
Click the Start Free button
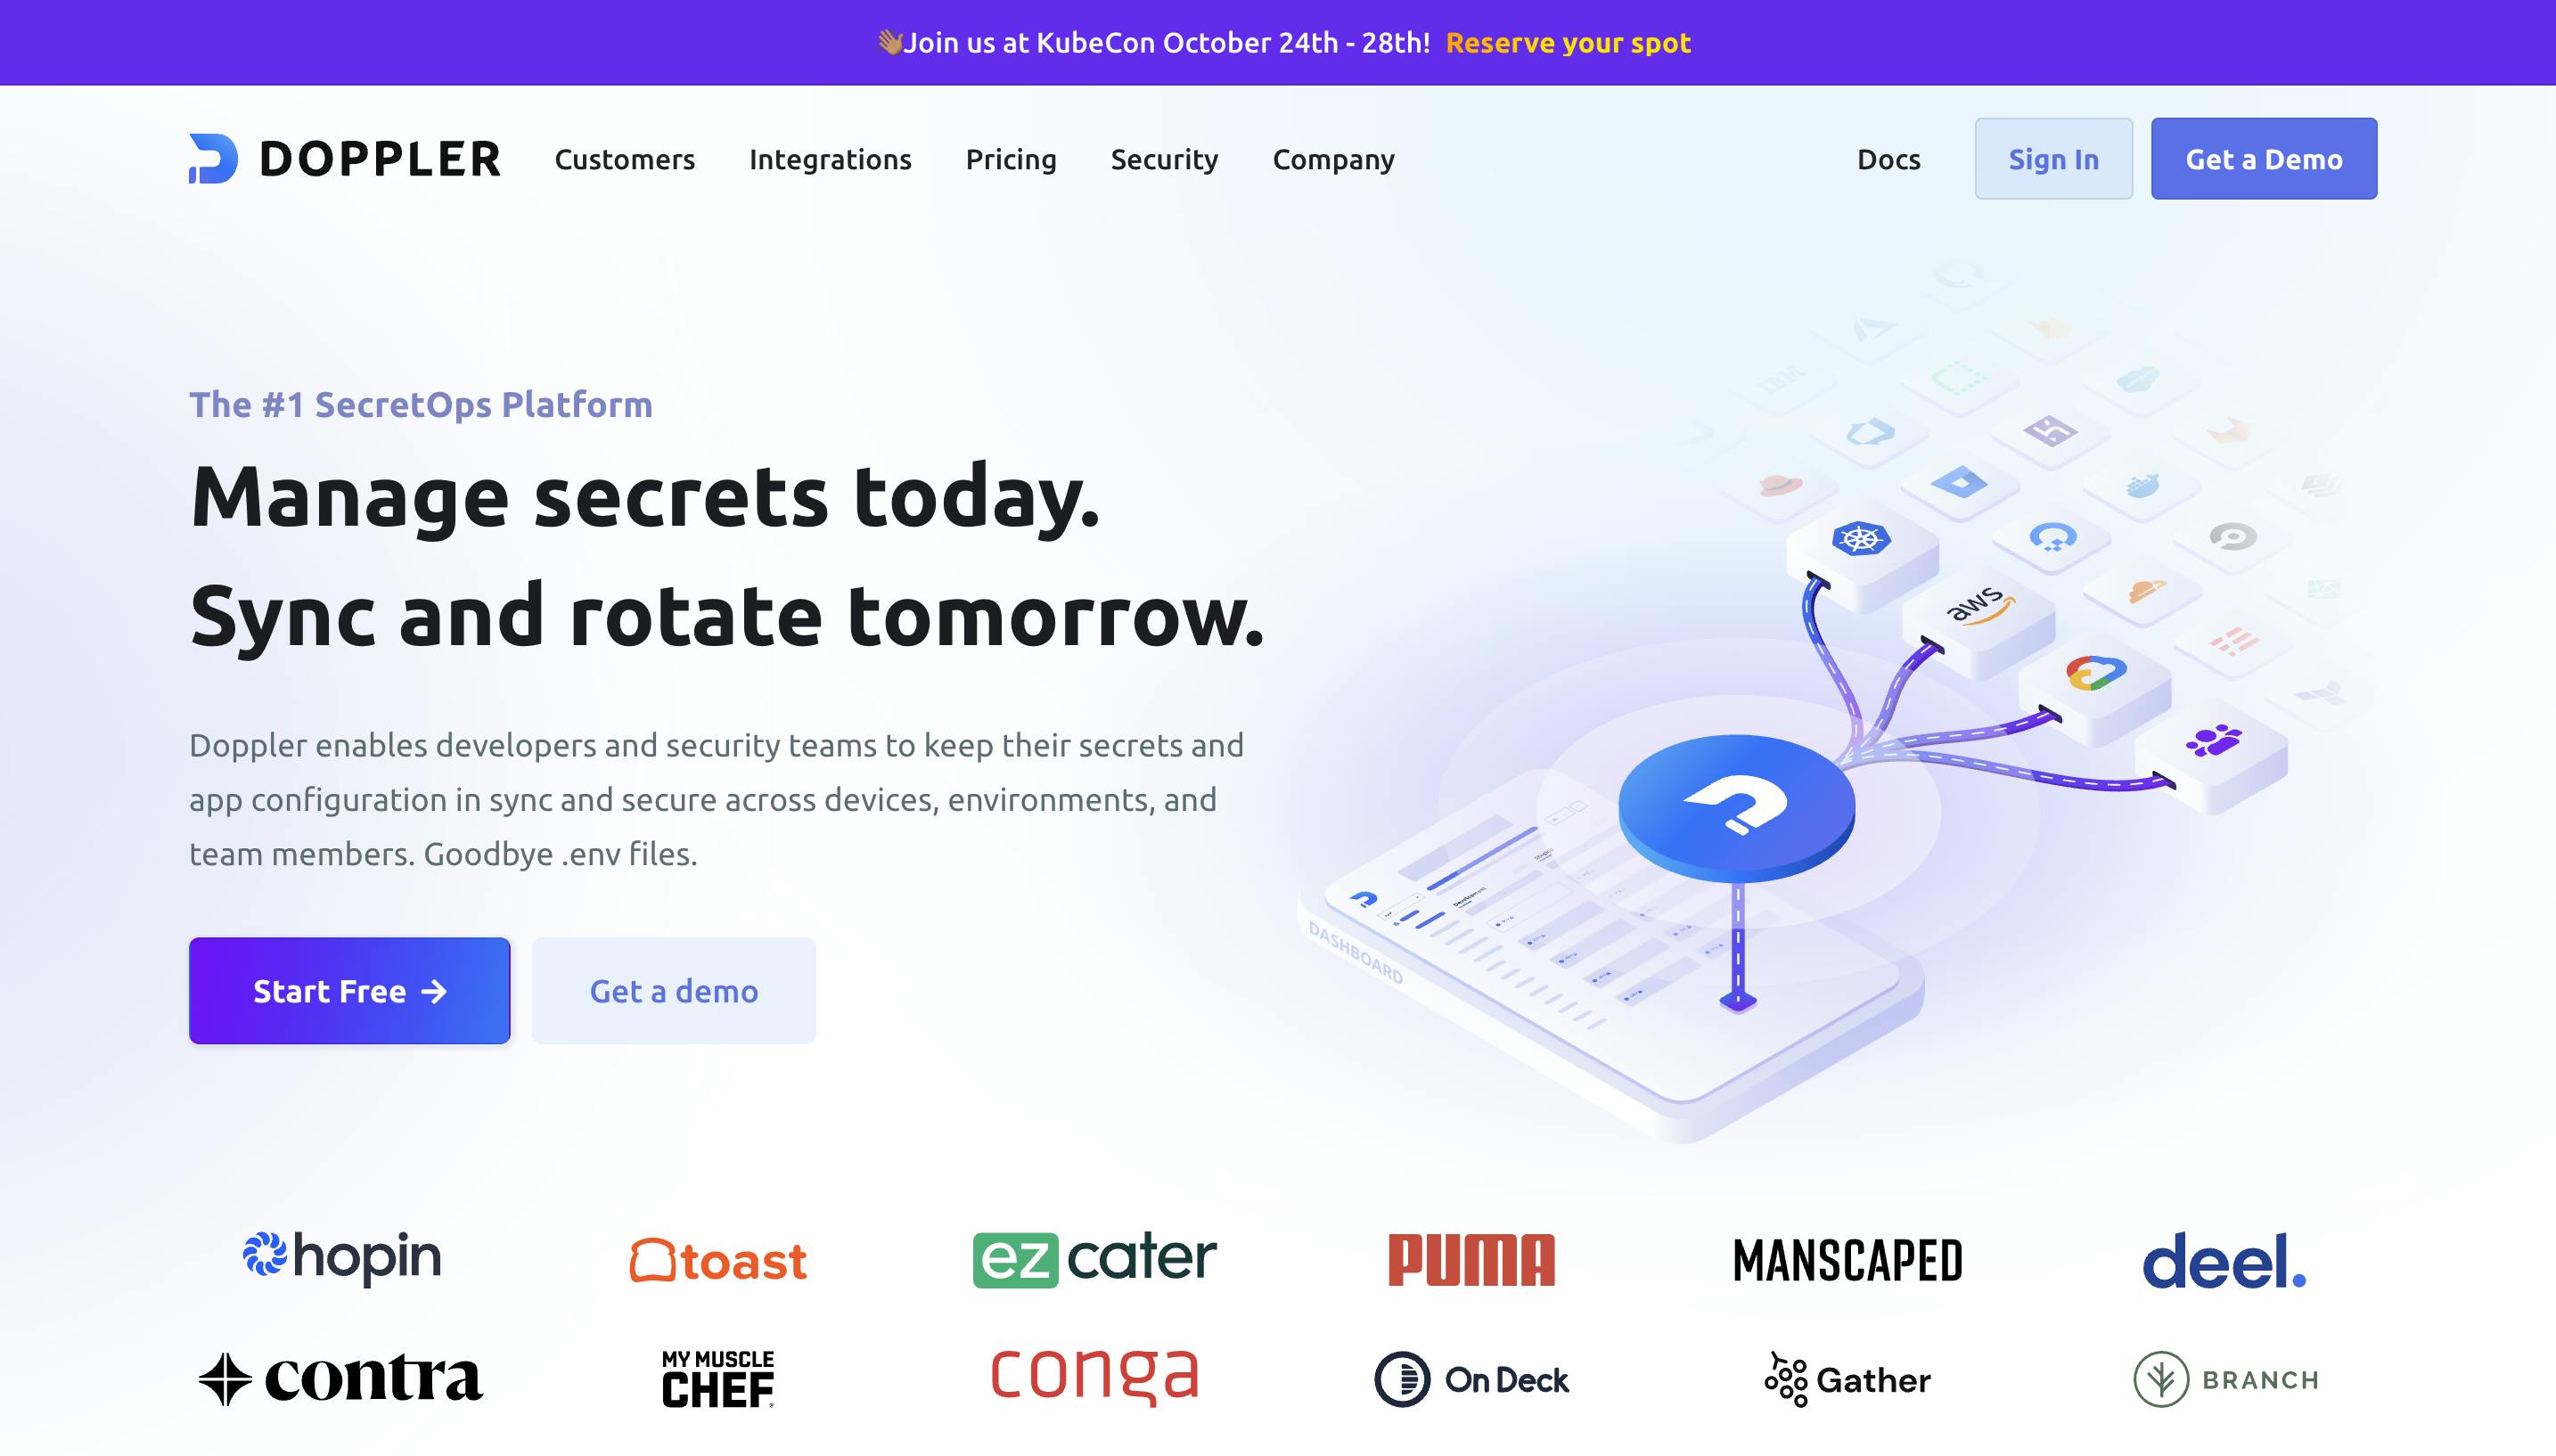(349, 991)
